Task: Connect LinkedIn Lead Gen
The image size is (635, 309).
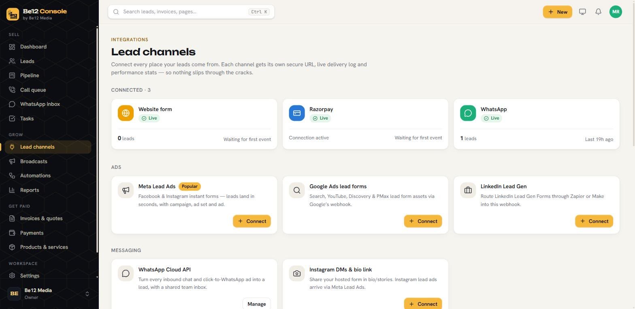Action: [594, 221]
